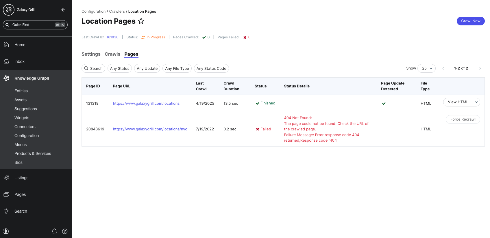Image resolution: width=490 pixels, height=238 pixels.
Task: Click the Listings sidebar icon
Action: pyautogui.click(x=6, y=178)
